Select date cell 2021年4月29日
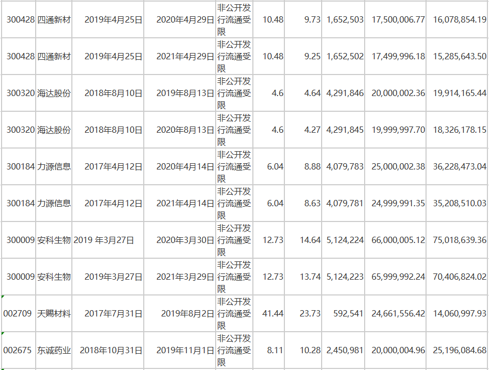The image size is (489, 370). click(179, 57)
